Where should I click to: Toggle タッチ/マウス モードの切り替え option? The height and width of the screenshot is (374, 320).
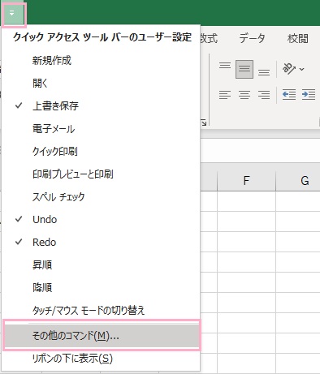tap(101, 310)
